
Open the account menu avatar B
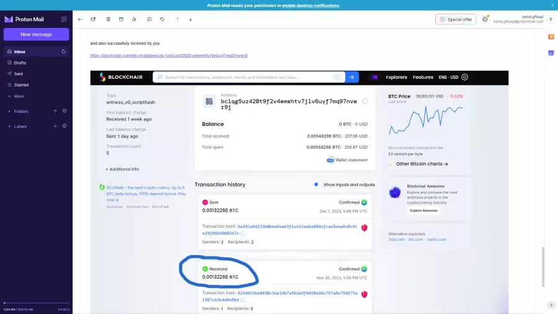(551, 19)
